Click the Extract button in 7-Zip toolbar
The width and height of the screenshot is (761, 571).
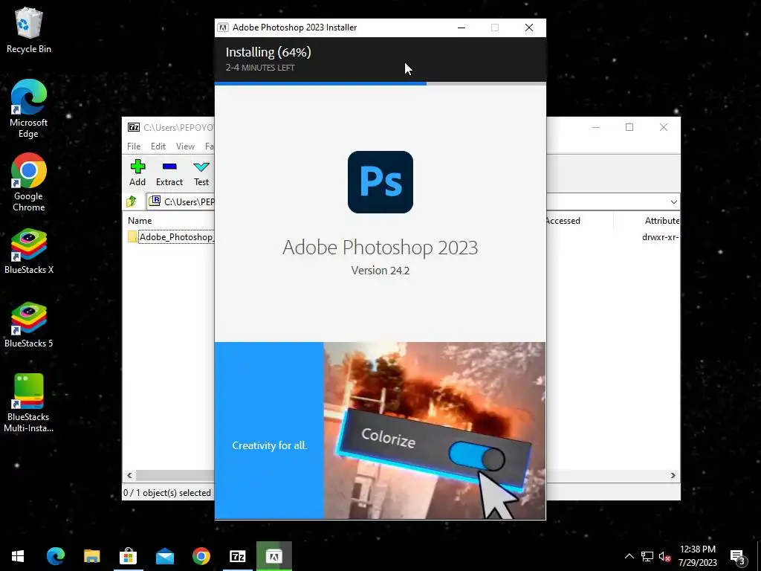coord(169,172)
